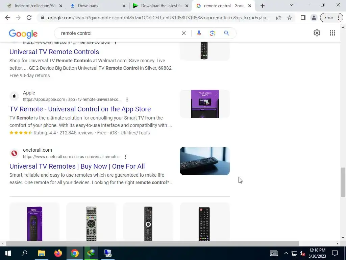This screenshot has width=346, height=260.
Task: Open more options for Walmart result
Action: (x=116, y=43)
